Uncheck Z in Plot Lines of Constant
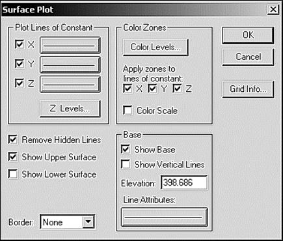The width and height of the screenshot is (283, 241). (x=20, y=83)
